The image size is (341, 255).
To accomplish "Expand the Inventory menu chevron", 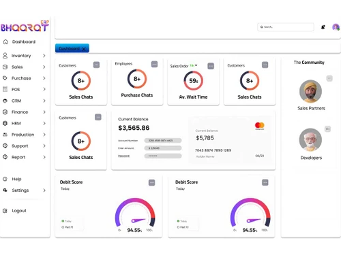I will coord(44,56).
